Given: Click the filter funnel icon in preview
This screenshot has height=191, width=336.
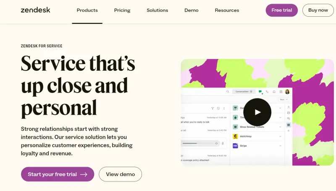Looking at the screenshot, I should point(213,108).
